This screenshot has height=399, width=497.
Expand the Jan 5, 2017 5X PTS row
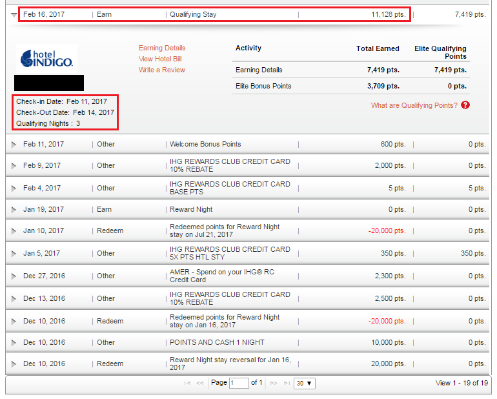[14, 254]
